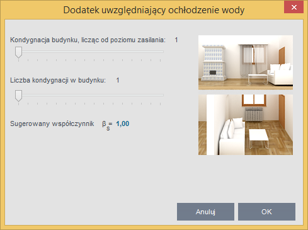Click the 'Sugerowany współczynnik' label

52,124
